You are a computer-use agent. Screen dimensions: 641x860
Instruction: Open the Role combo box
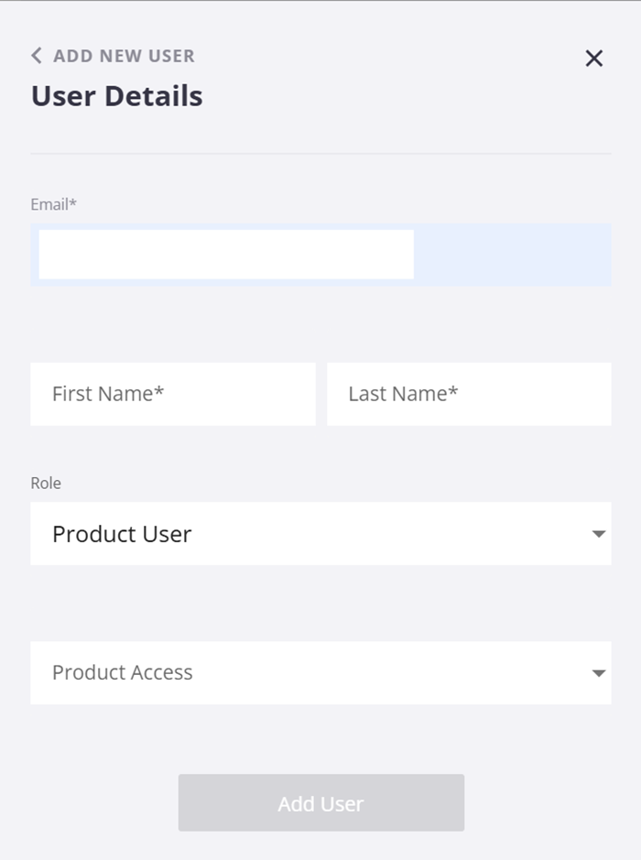pos(320,534)
